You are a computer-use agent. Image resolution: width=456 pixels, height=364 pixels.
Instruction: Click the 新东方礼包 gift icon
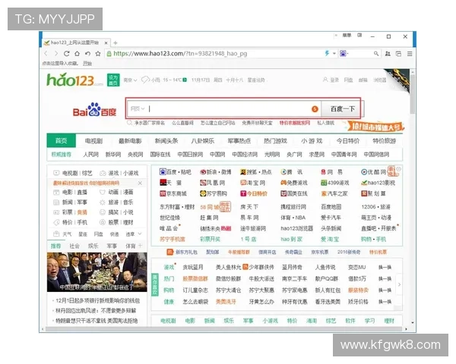pyautogui.click(x=169, y=252)
